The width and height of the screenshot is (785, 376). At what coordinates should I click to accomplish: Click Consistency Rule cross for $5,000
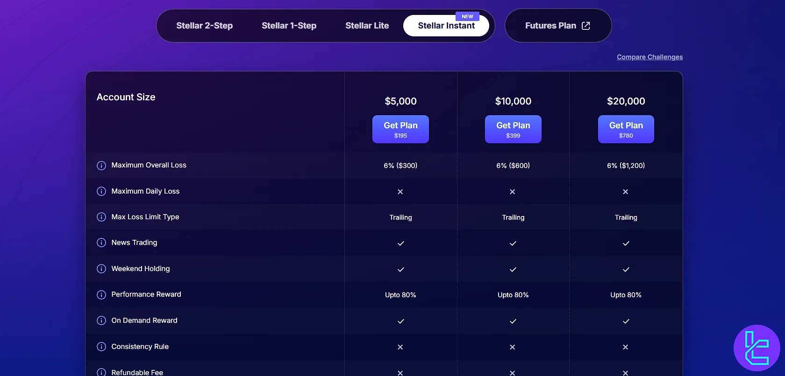400,347
